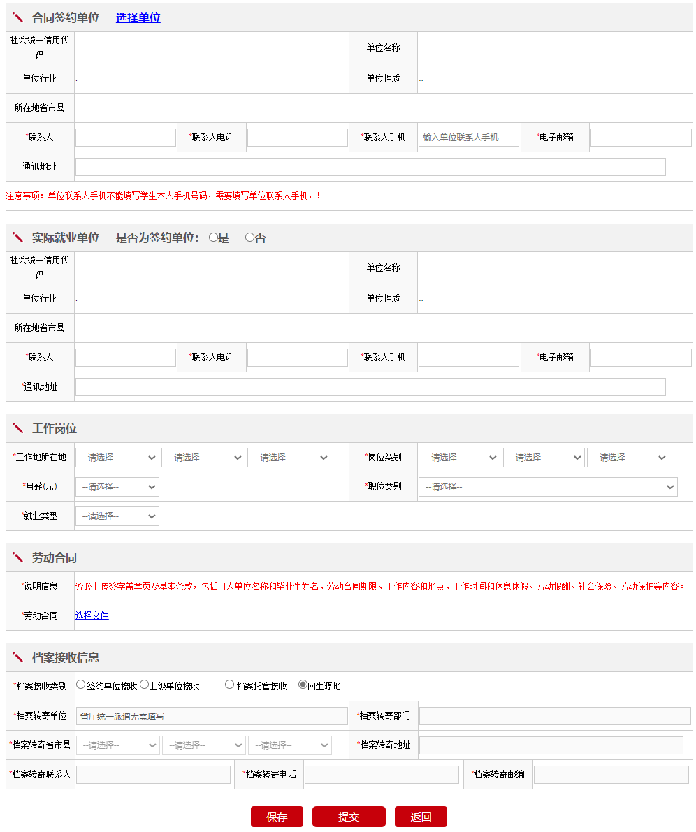Click the pencil icon beside 档案接收信息 heading
Screen dimensions: 696x832
18,657
